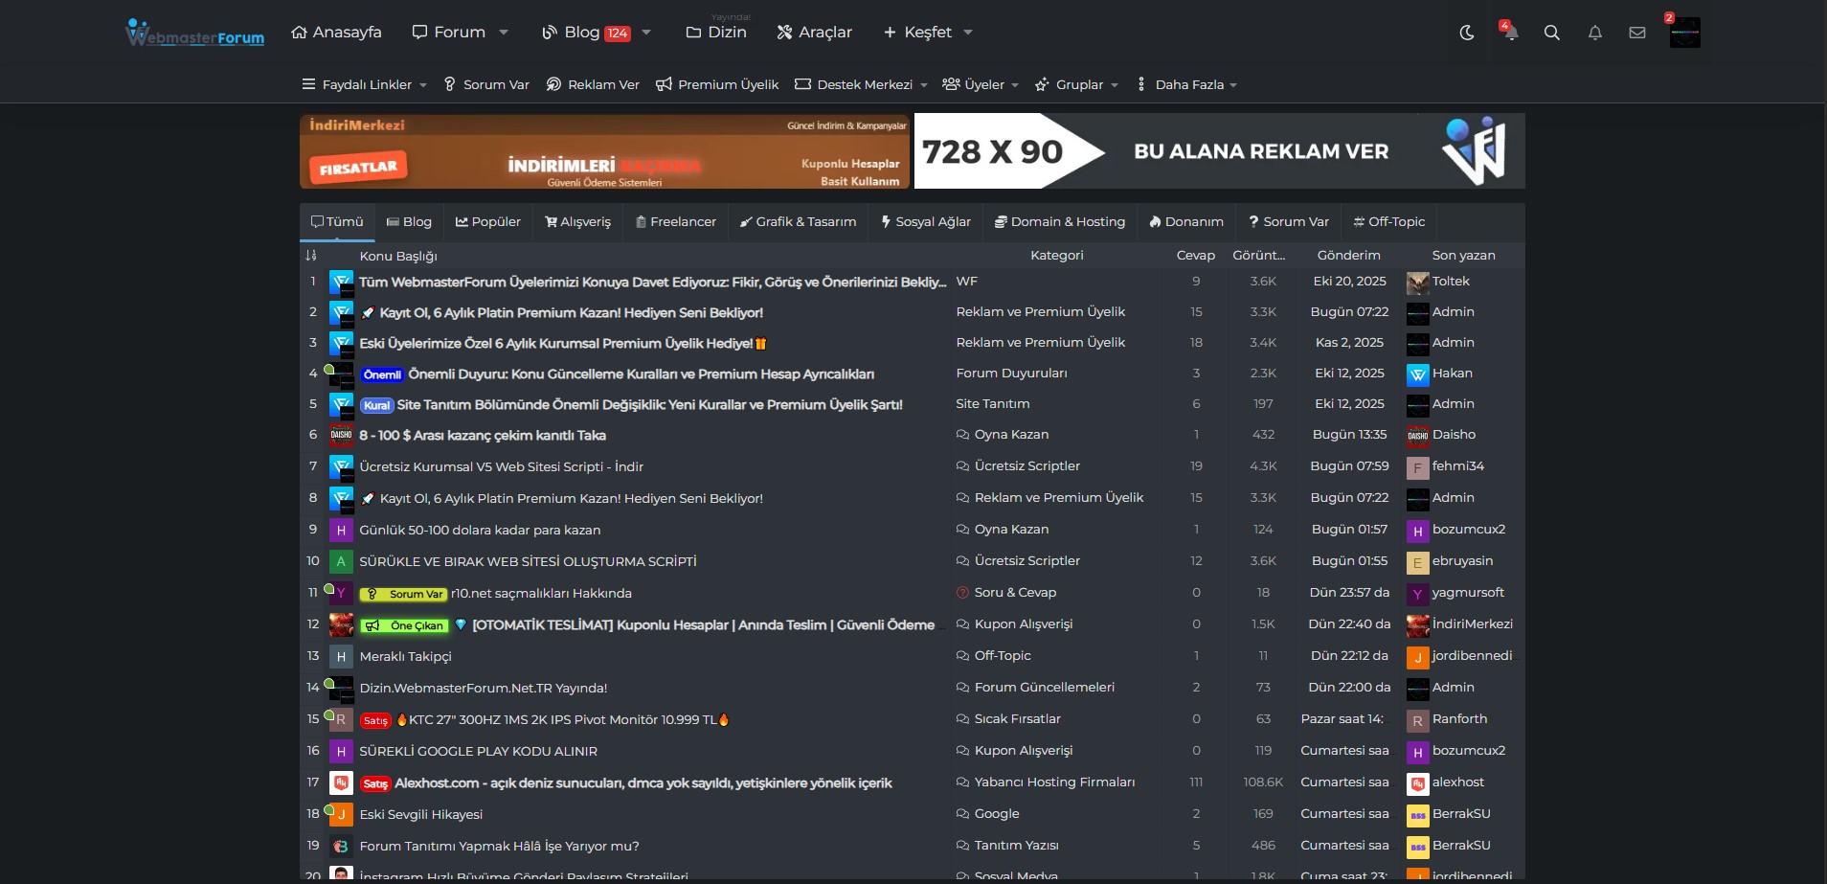Click Admin's avatar in the second row

click(x=1417, y=313)
